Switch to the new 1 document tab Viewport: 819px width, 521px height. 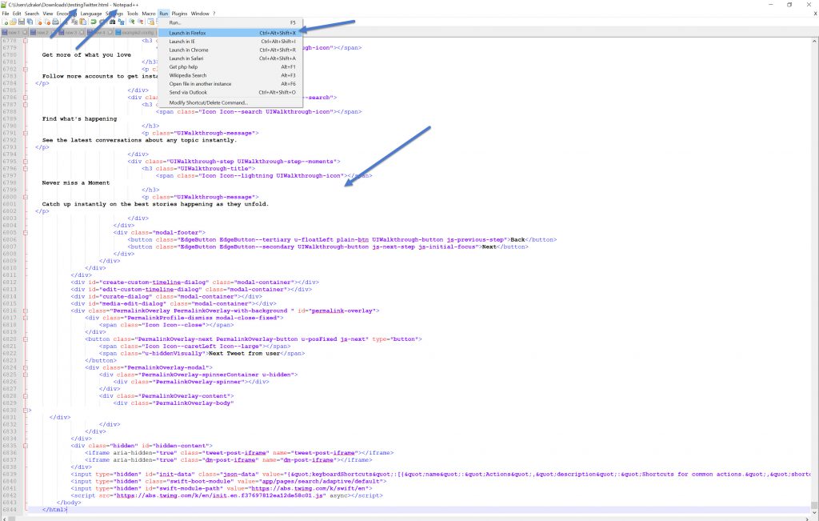(x=14, y=32)
